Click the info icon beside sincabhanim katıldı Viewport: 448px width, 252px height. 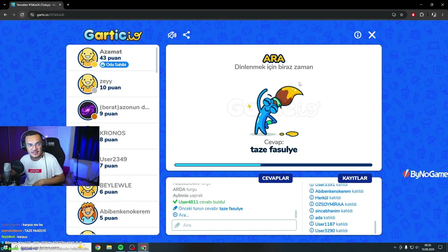pos(311,211)
